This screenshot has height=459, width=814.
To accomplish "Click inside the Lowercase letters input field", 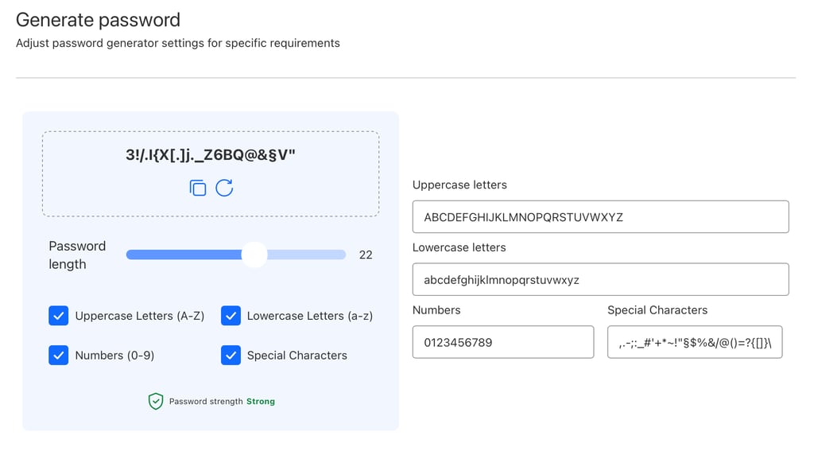I will [601, 279].
